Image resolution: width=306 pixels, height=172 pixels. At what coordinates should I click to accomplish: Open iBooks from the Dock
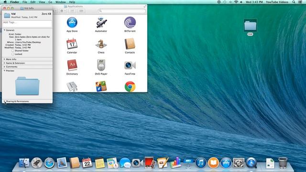click(x=213, y=163)
